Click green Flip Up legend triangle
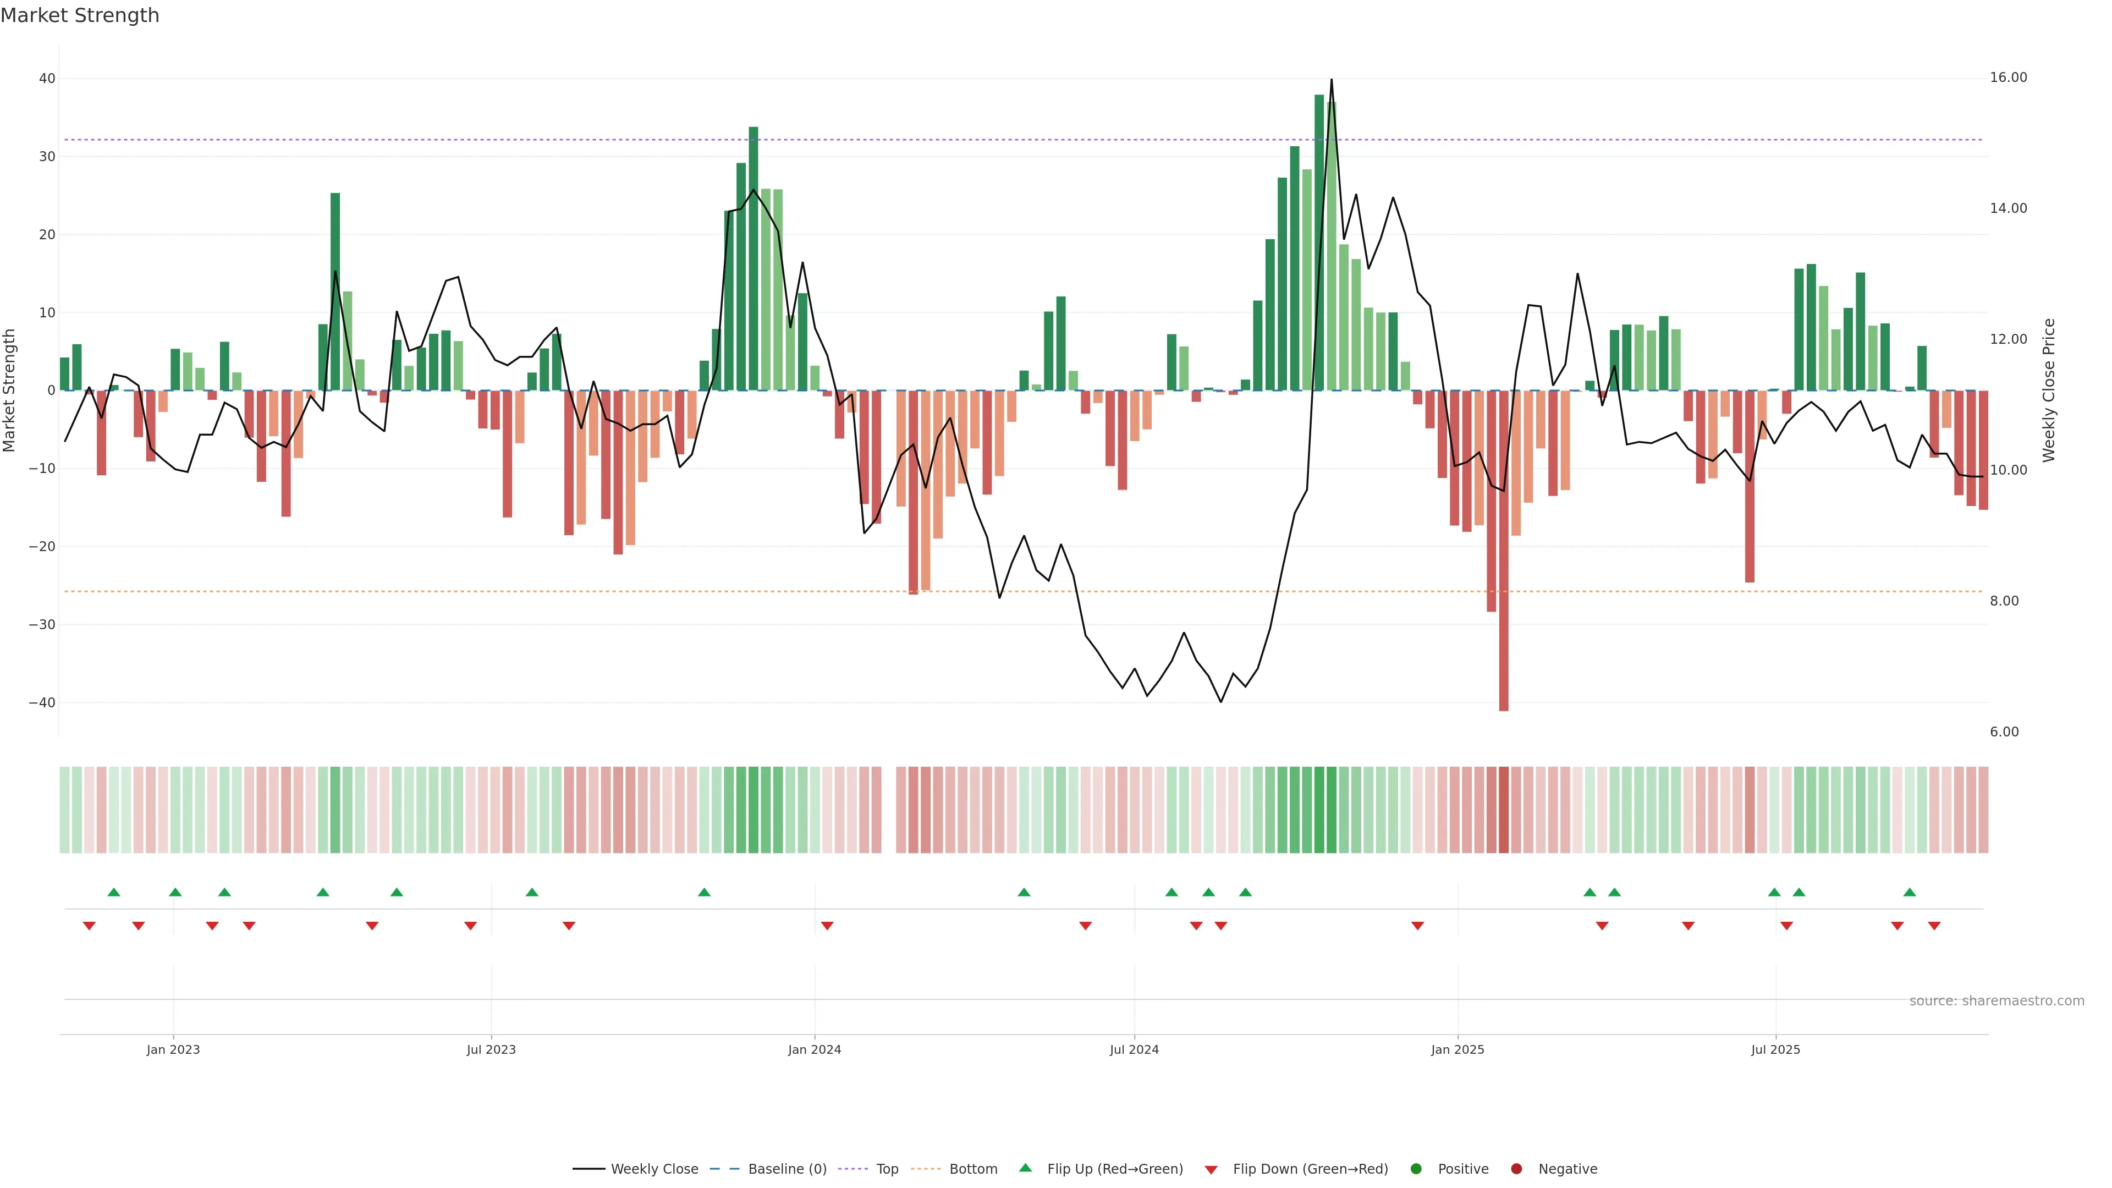The width and height of the screenshot is (2112, 1188). [1025, 1168]
